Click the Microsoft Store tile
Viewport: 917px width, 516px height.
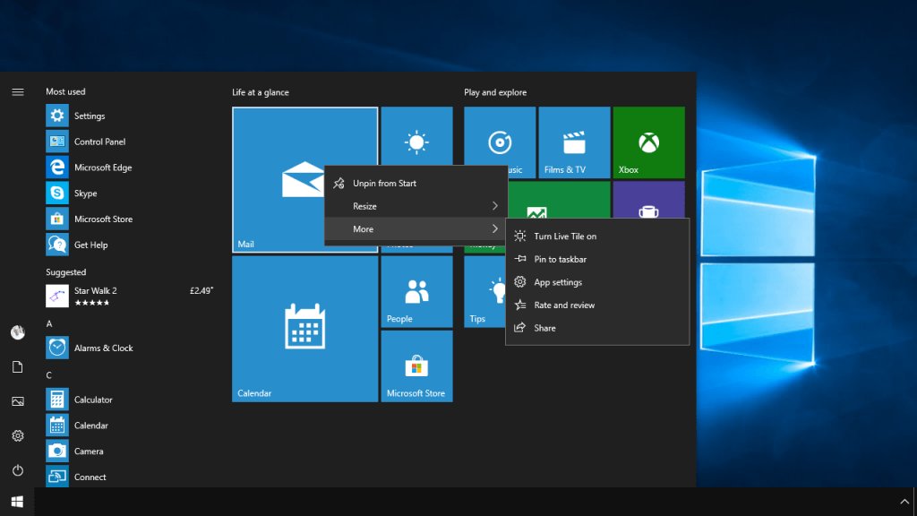coord(416,366)
